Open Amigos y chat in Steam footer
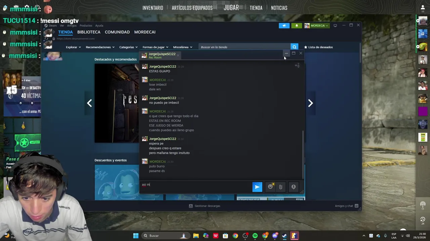Screen dimensions: 430x241 [346, 206]
